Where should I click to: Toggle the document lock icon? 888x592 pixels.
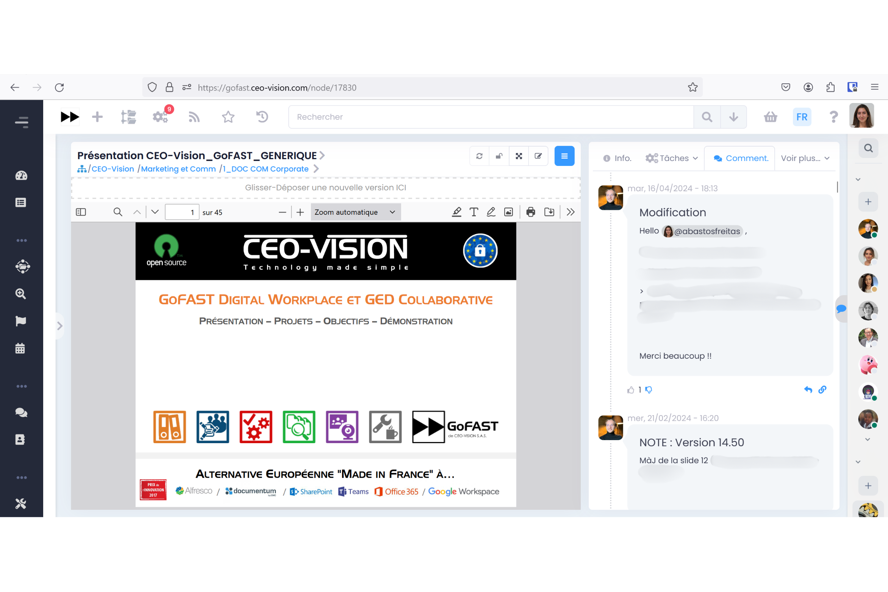[x=499, y=156]
